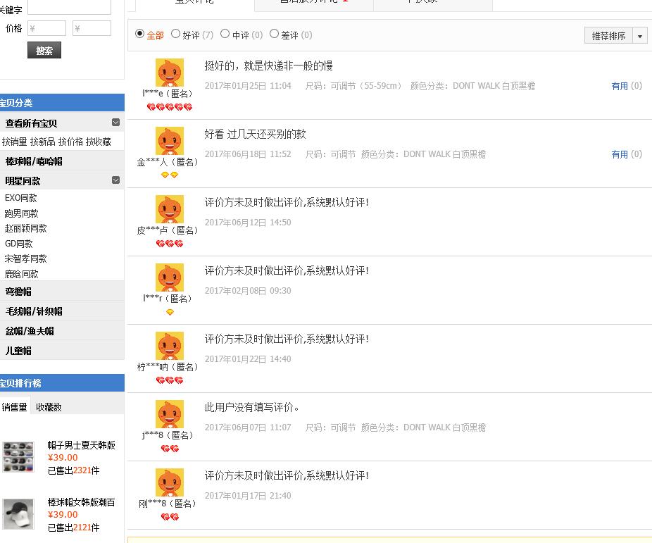Click the avatar of reviewer j***8

[x=170, y=414]
